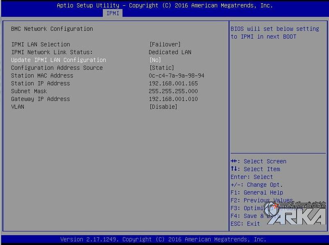Select the IPMI tab
The height and width of the screenshot is (245, 329).
pyautogui.click(x=113, y=13)
